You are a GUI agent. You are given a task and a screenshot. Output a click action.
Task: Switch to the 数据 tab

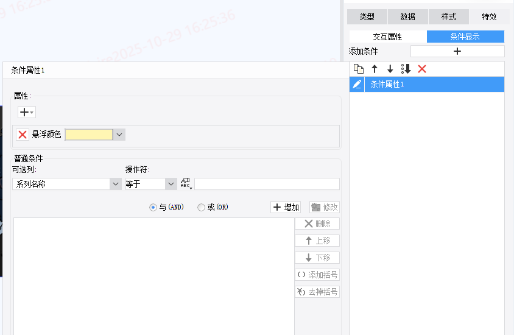click(408, 16)
